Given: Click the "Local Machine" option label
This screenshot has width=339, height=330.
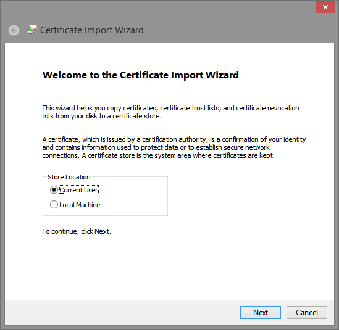Looking at the screenshot, I should point(80,205).
